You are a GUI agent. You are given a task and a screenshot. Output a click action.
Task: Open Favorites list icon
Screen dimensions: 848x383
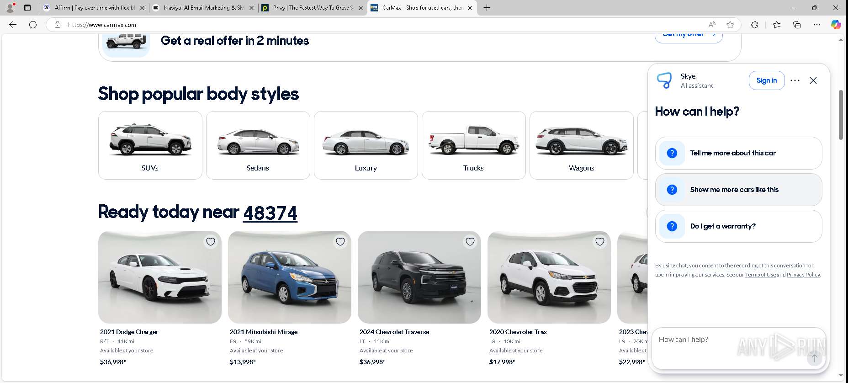coord(777,25)
